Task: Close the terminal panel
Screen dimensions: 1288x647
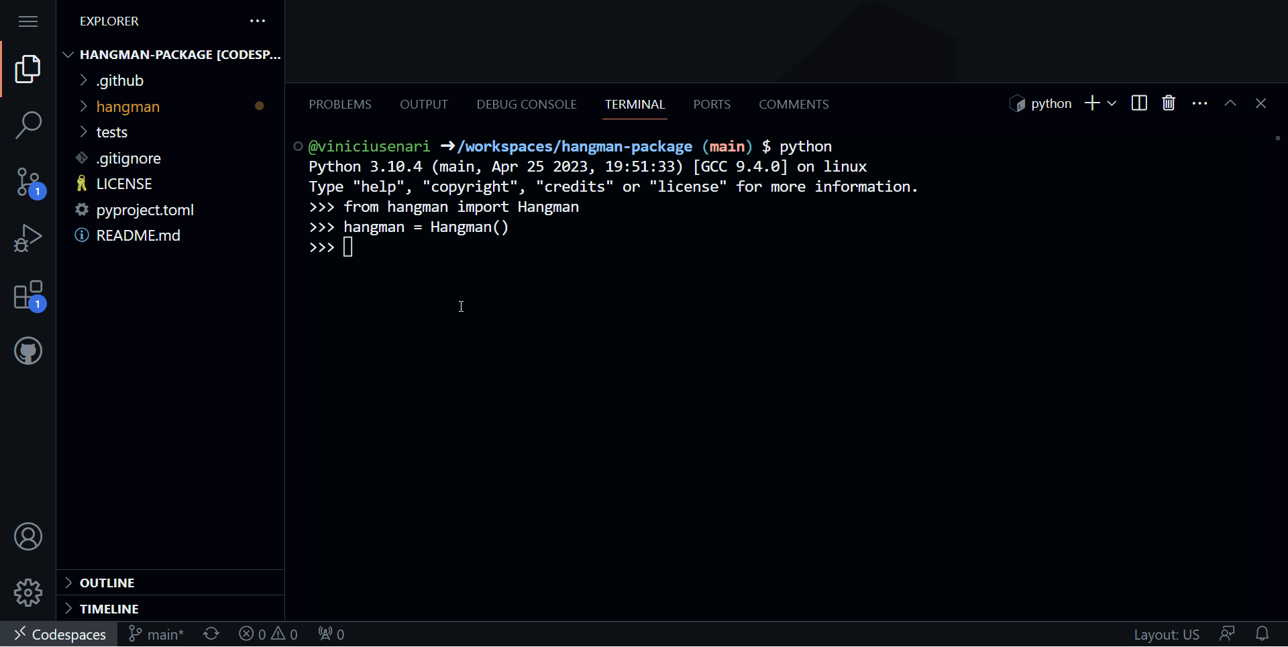Action: pyautogui.click(x=1260, y=103)
